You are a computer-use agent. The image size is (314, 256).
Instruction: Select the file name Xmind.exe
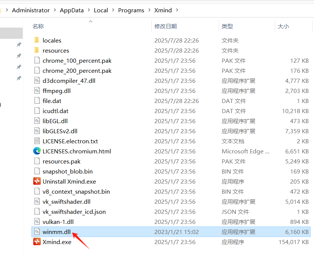pos(57,242)
